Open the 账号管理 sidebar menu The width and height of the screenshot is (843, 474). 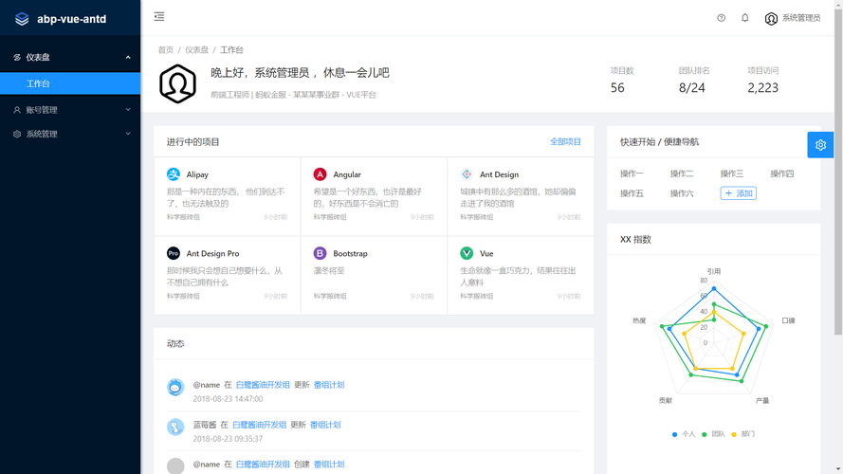point(70,110)
